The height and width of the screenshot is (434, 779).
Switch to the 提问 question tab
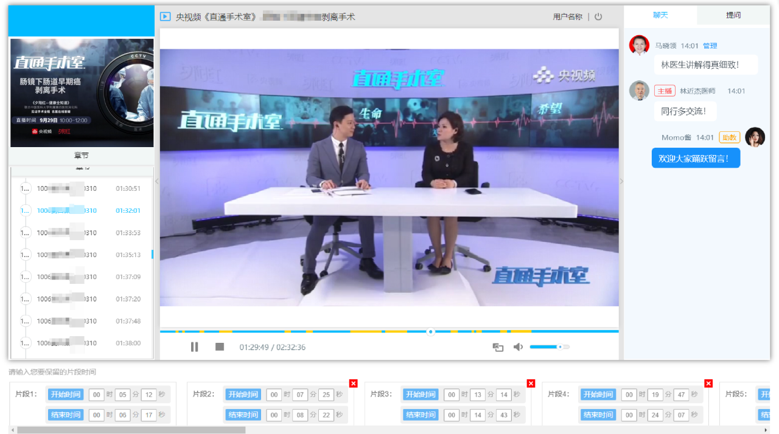pos(733,15)
